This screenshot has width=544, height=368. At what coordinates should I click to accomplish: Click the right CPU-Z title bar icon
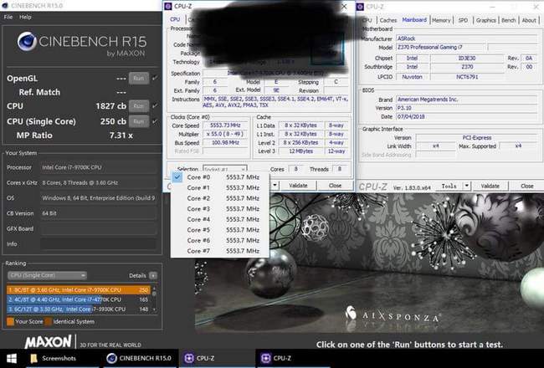pos(360,7)
